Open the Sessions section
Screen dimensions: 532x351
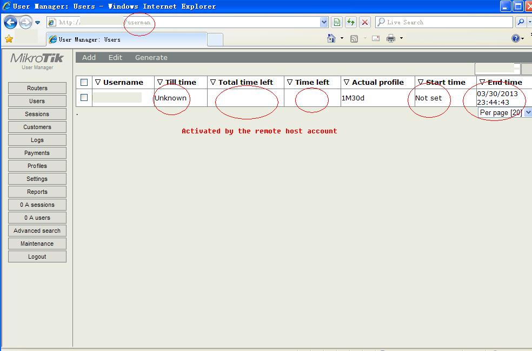click(x=37, y=114)
